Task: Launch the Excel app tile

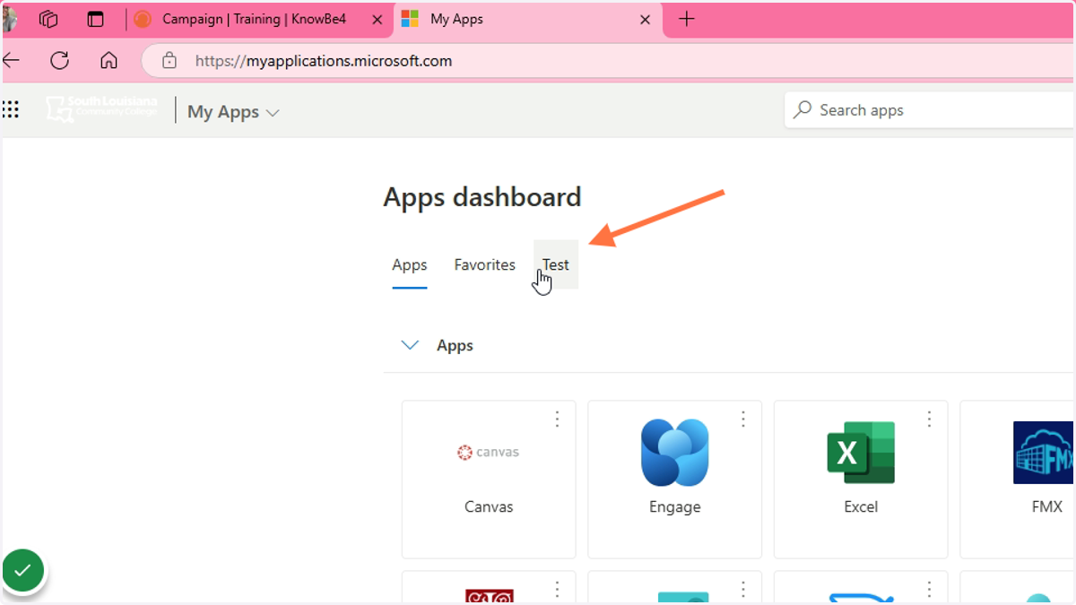Action: click(861, 480)
